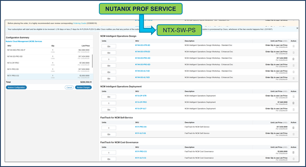306x167 pixels.
Task: Open Nutanix Cloud Management (NCM) Services link
Action: coord(24,41)
